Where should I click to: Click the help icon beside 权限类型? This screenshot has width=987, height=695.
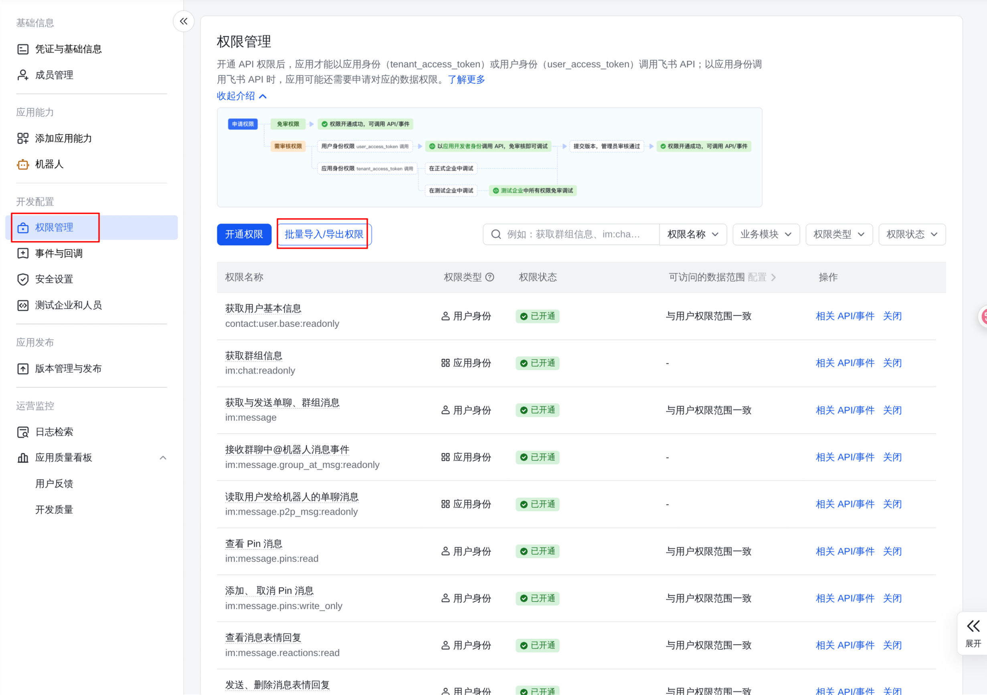pyautogui.click(x=489, y=278)
